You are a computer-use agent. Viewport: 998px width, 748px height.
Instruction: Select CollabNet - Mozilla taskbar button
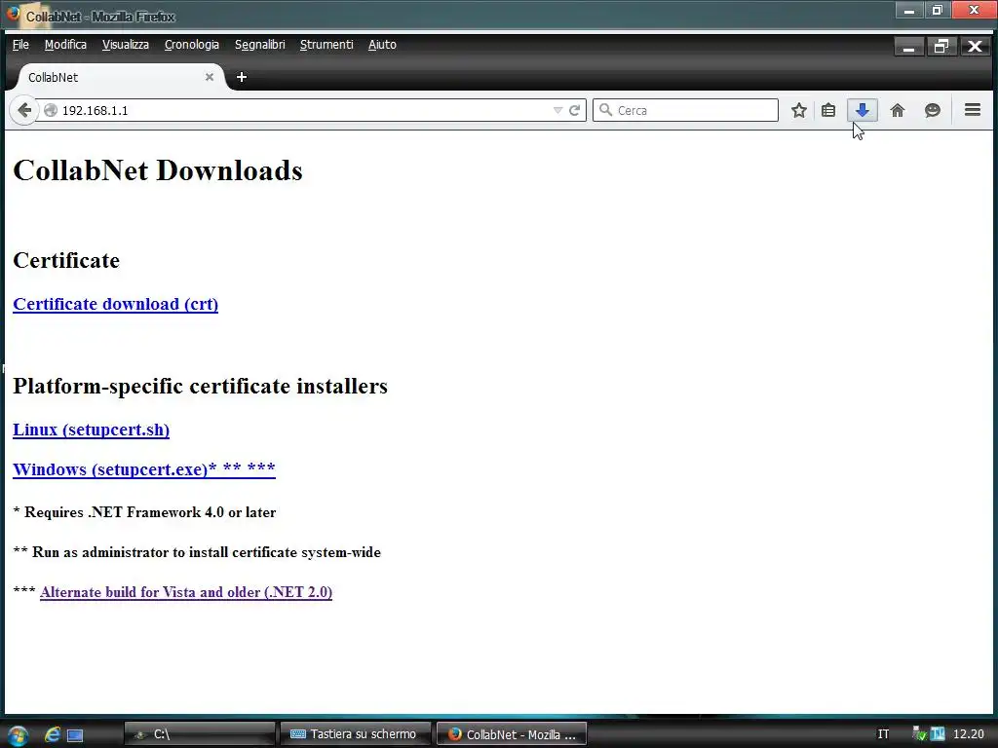pos(512,734)
